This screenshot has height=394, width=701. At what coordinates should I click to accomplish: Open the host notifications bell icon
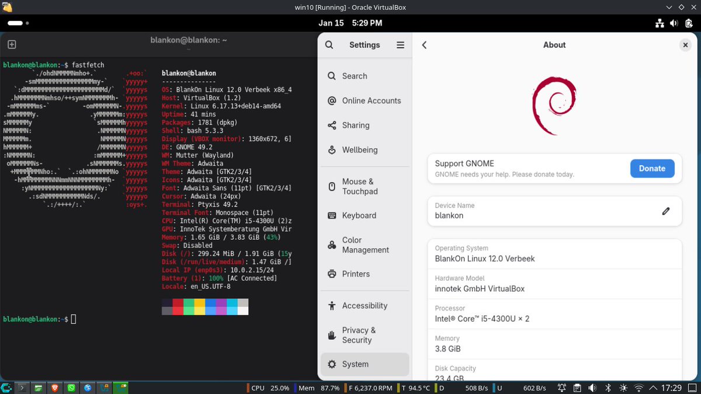(562, 388)
